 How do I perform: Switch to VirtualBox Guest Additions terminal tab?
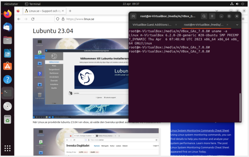click(151, 25)
